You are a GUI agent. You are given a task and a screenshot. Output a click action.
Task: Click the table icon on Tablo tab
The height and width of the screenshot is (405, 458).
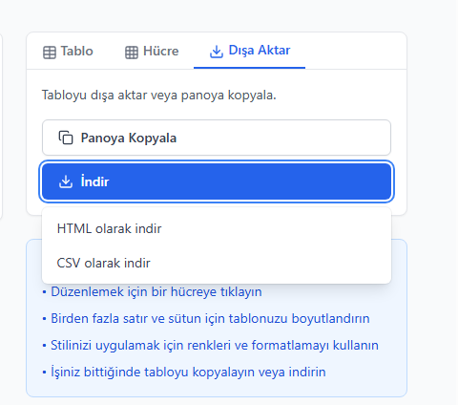click(x=50, y=53)
